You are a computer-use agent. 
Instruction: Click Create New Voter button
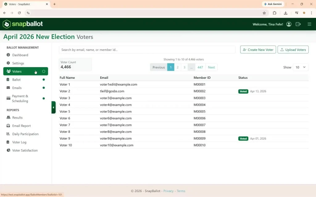point(258,50)
